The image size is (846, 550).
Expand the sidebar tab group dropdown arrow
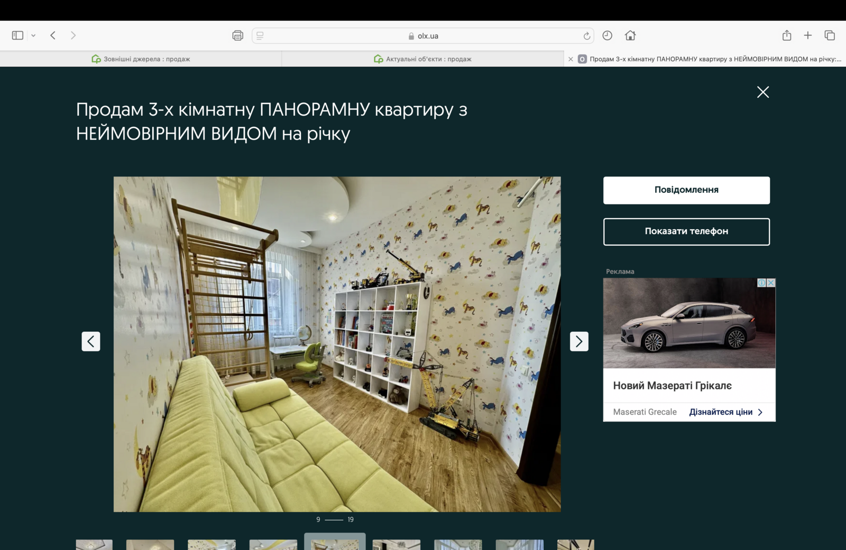(33, 35)
